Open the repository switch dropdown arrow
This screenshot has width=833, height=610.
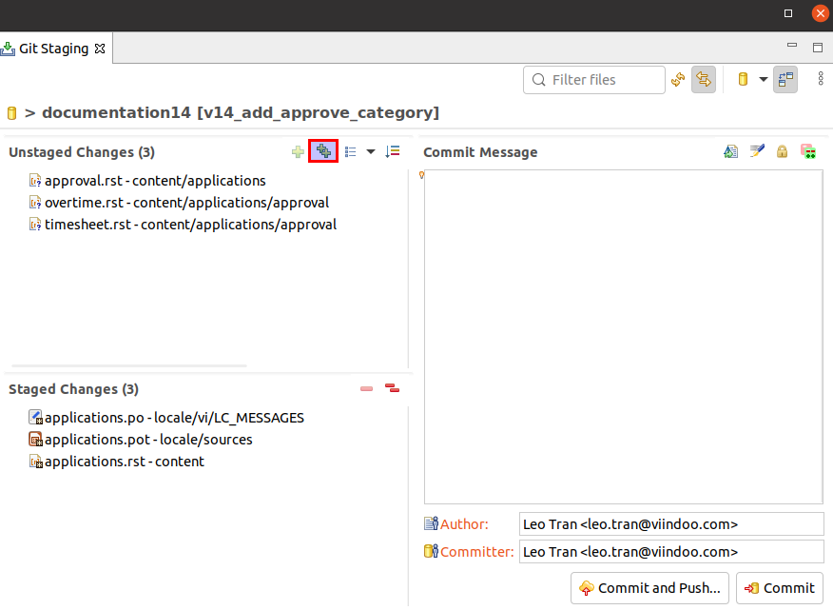763,80
